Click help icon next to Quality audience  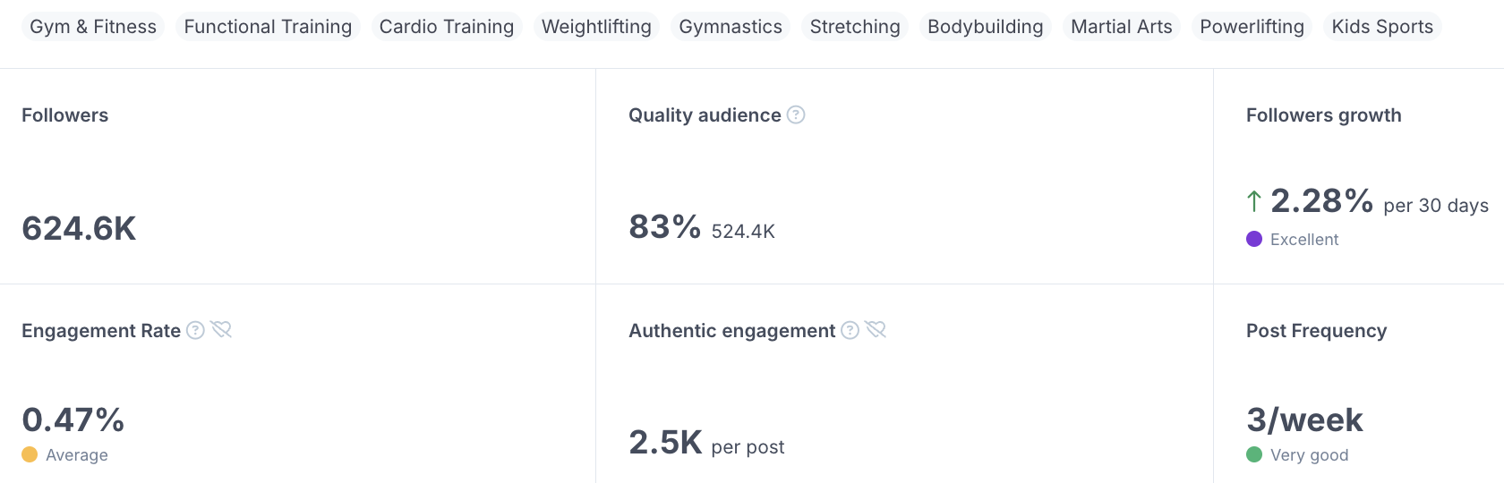coord(796,114)
